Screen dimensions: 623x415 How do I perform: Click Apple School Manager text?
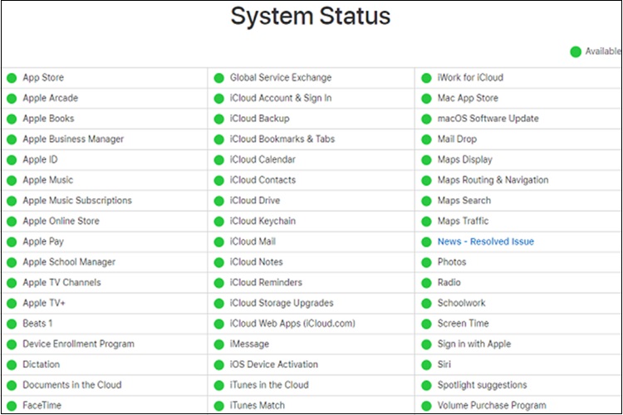point(69,262)
